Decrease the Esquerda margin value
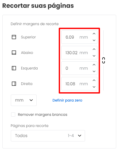 tap(94, 71)
